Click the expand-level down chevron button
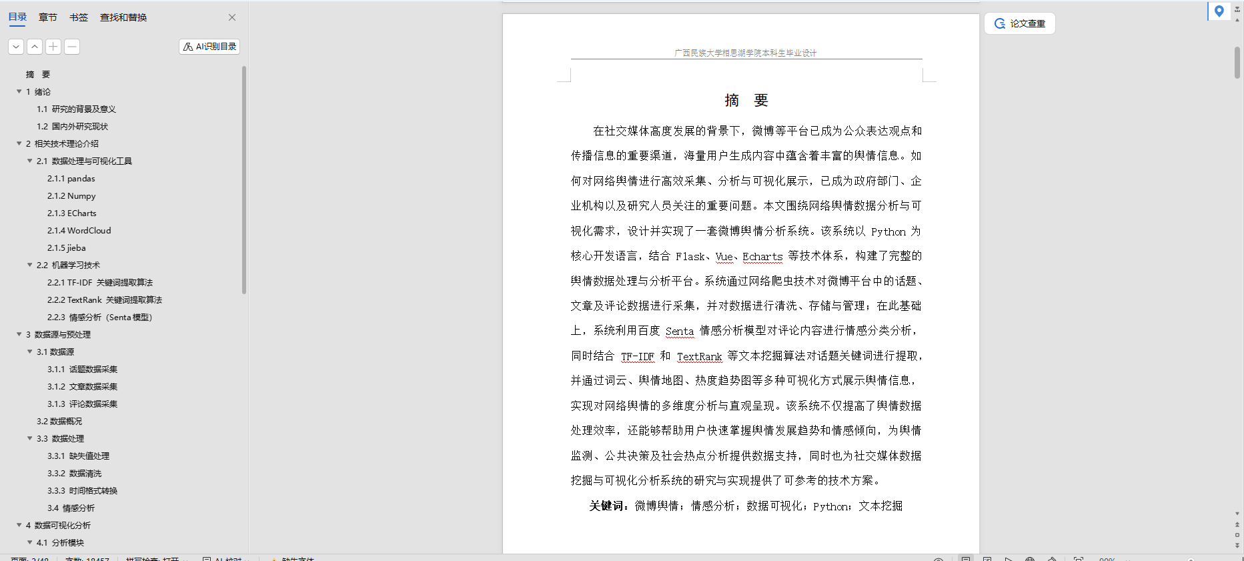Viewport: 1244px width, 561px height. pyautogui.click(x=16, y=47)
